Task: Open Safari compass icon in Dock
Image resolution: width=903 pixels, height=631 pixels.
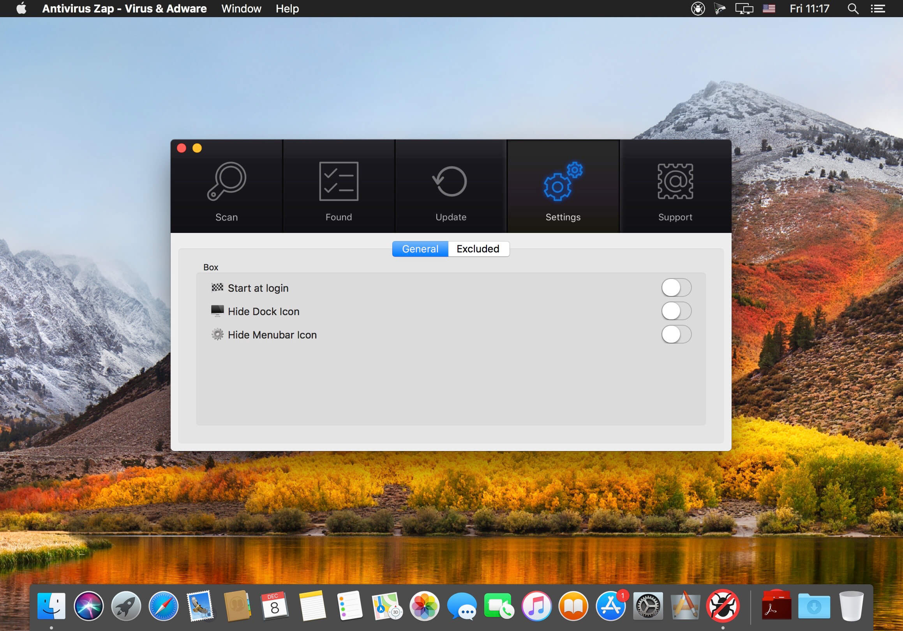Action: tap(163, 606)
